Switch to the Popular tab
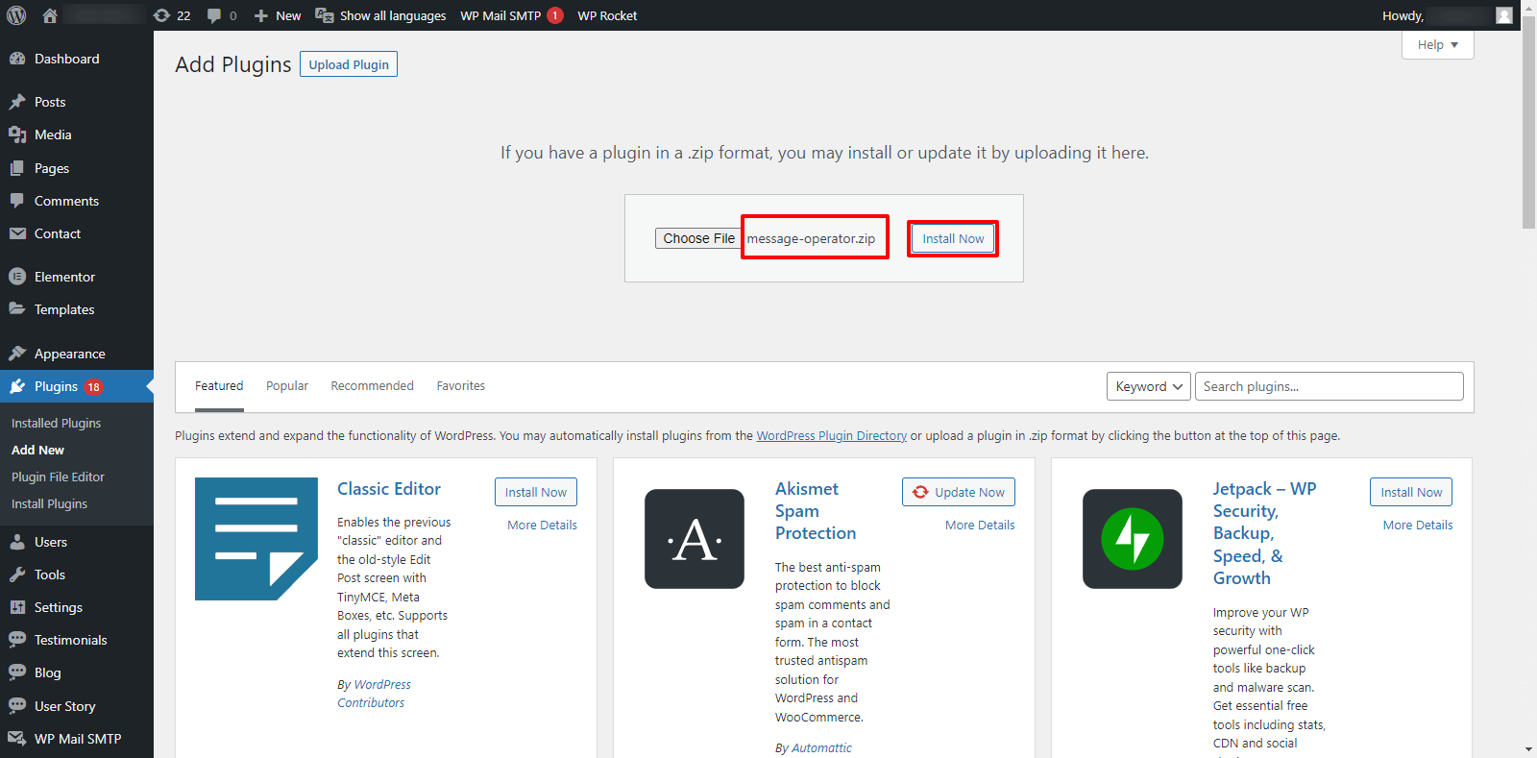 click(x=287, y=386)
